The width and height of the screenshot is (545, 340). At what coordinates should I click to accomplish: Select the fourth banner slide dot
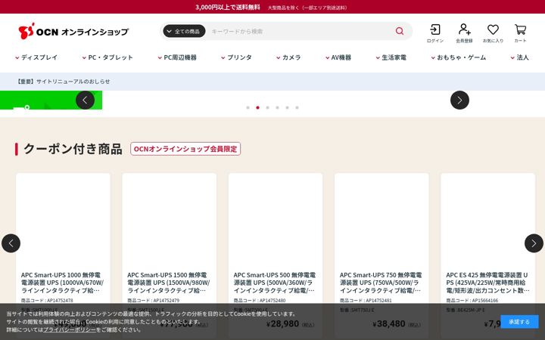pos(277,107)
